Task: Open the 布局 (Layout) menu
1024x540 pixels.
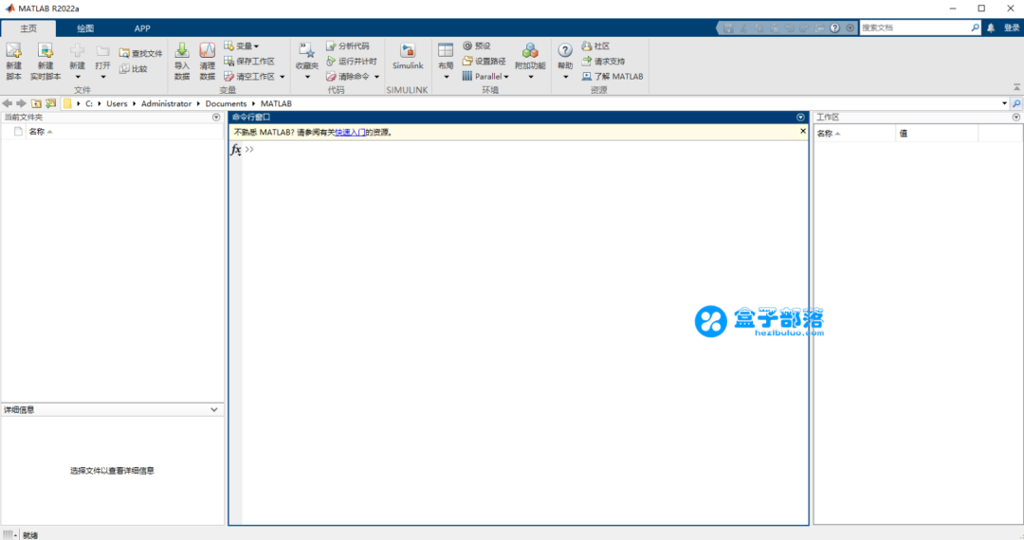Action: (x=446, y=62)
